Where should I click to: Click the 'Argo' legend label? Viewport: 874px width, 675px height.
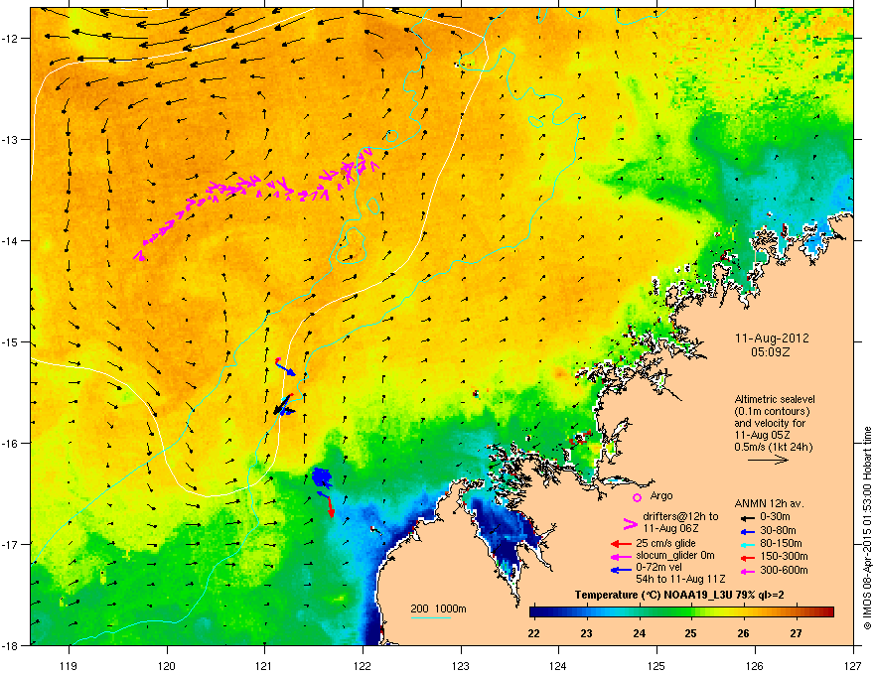coord(661,495)
